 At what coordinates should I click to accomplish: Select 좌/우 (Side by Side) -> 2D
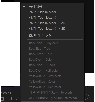click(53, 23)
